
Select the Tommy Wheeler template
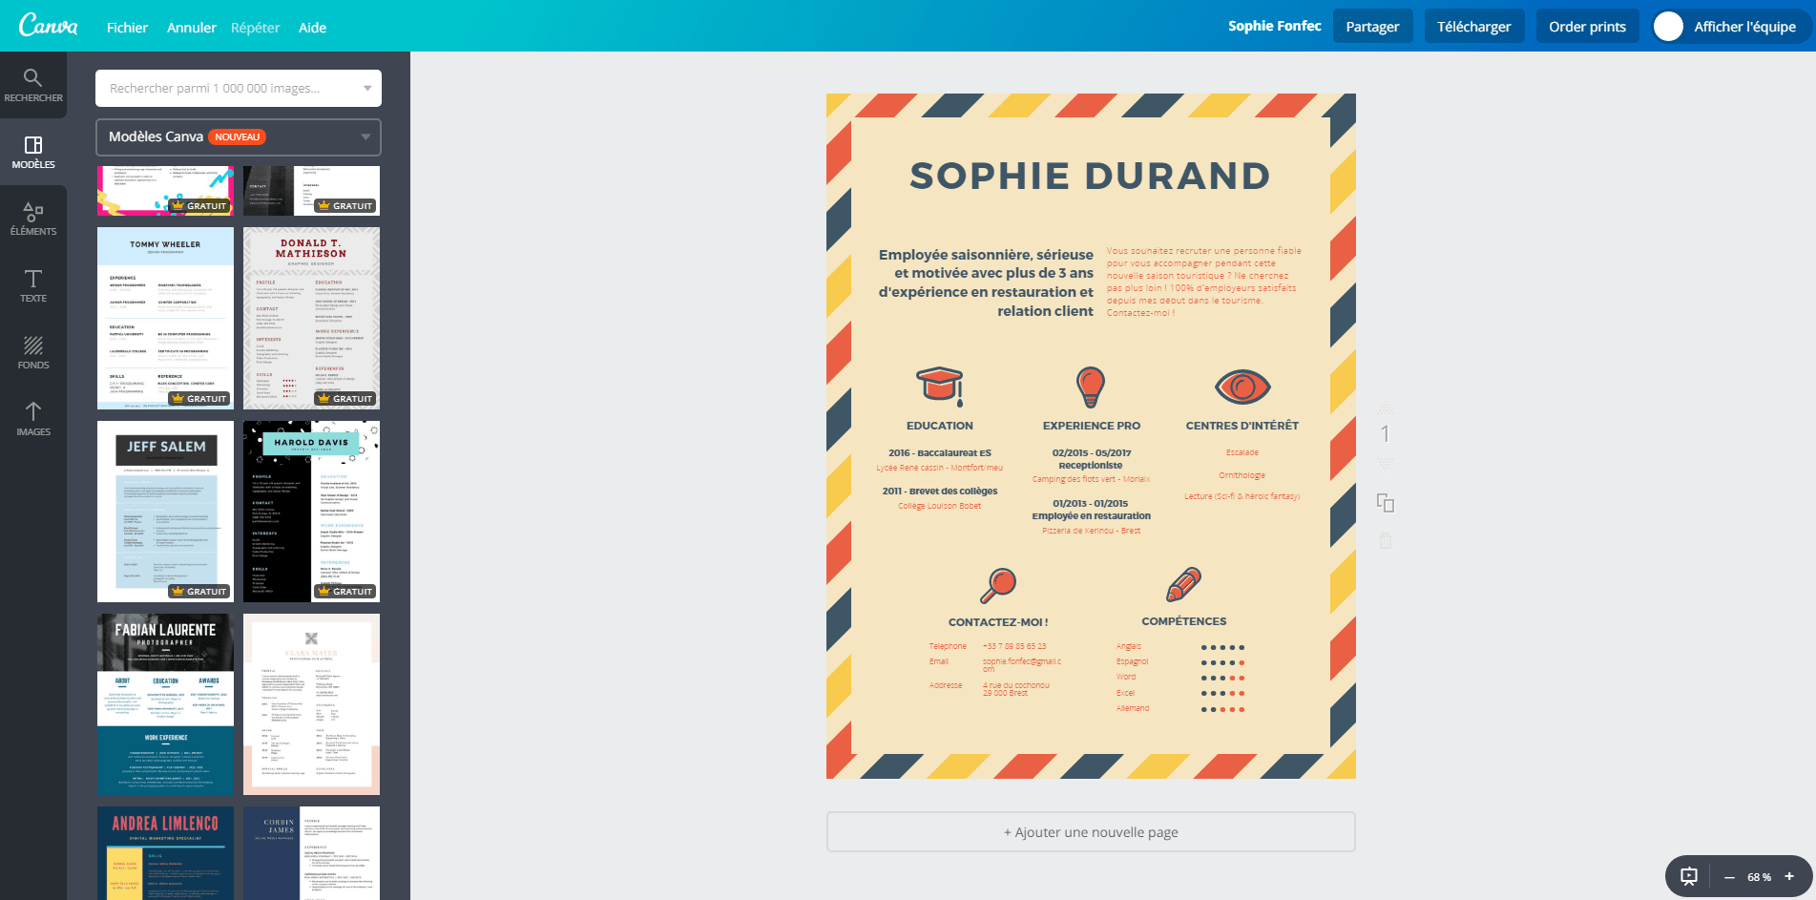tap(165, 318)
